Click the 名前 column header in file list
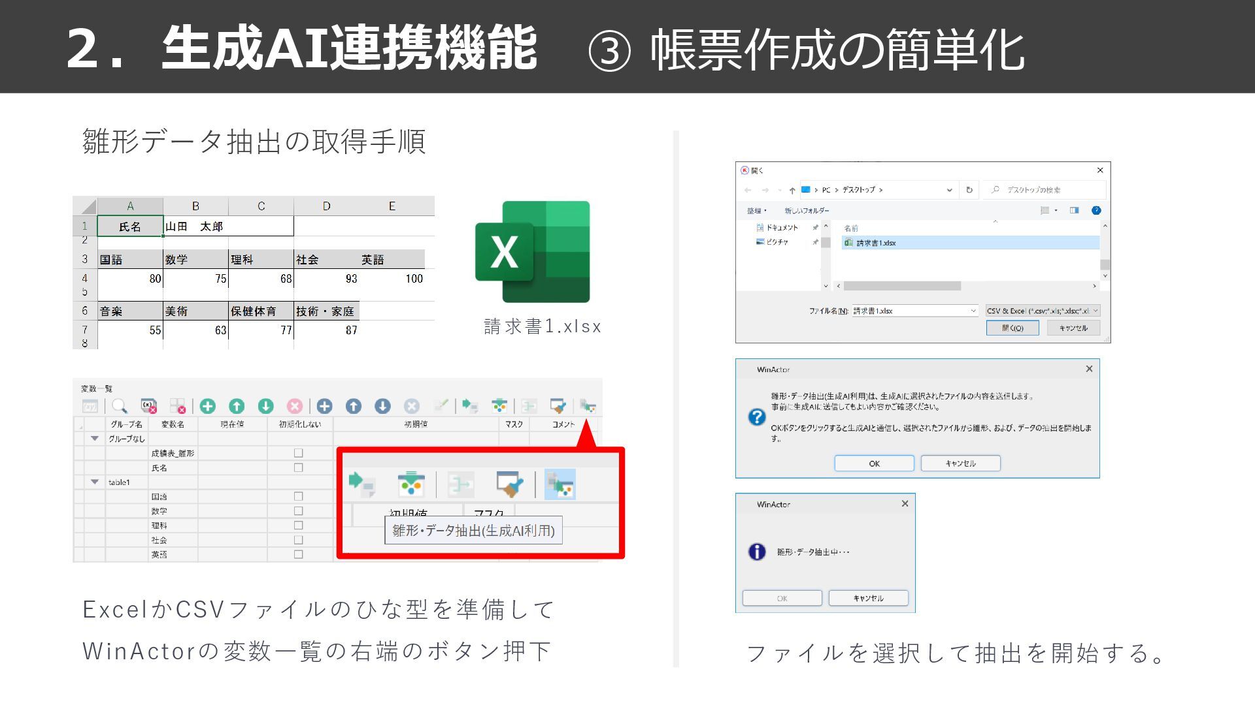The width and height of the screenshot is (1255, 705). point(851,228)
